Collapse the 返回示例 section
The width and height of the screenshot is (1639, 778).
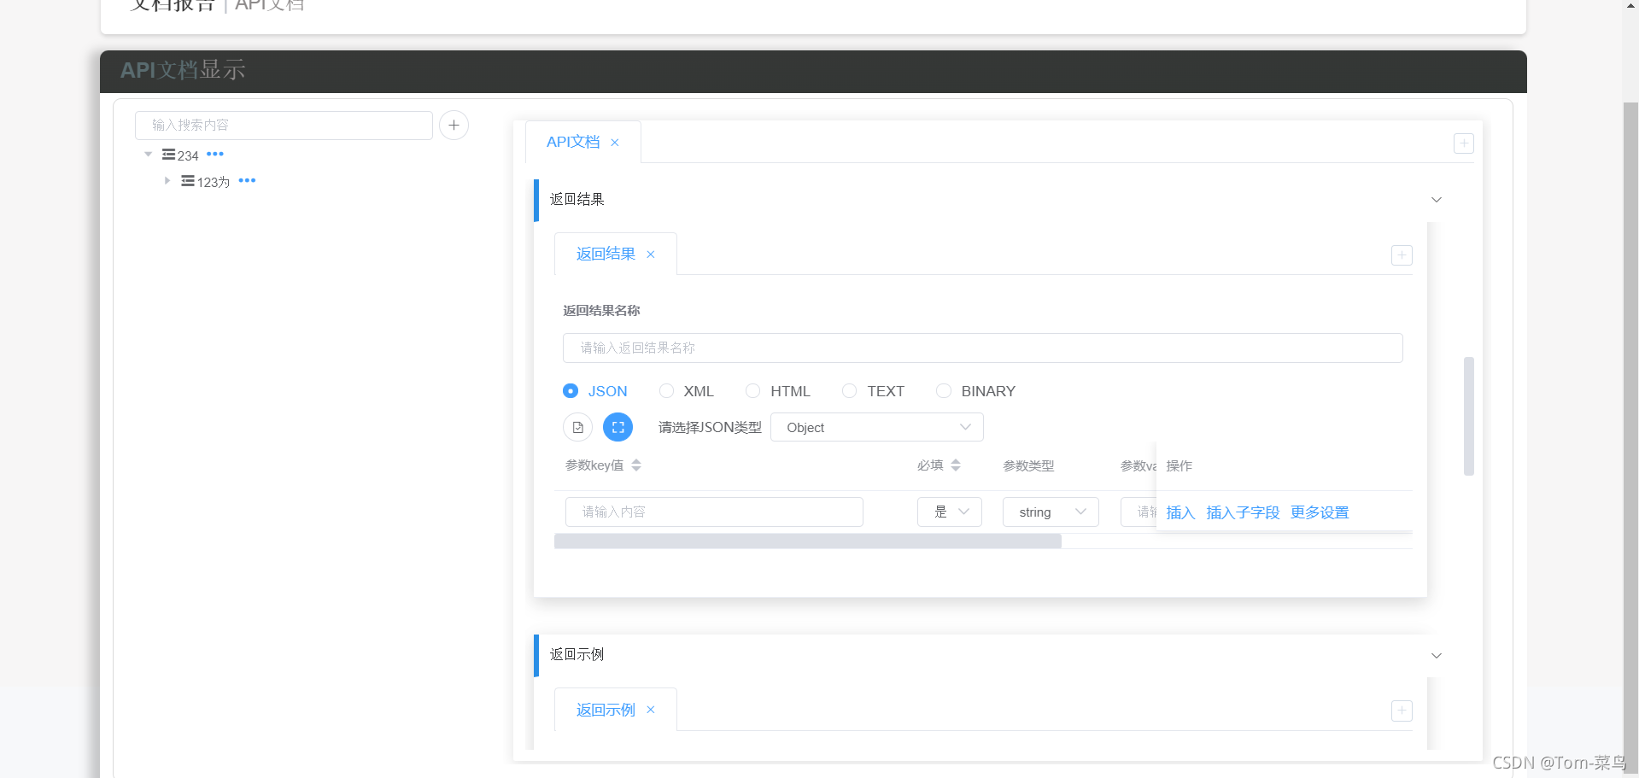tap(1437, 656)
